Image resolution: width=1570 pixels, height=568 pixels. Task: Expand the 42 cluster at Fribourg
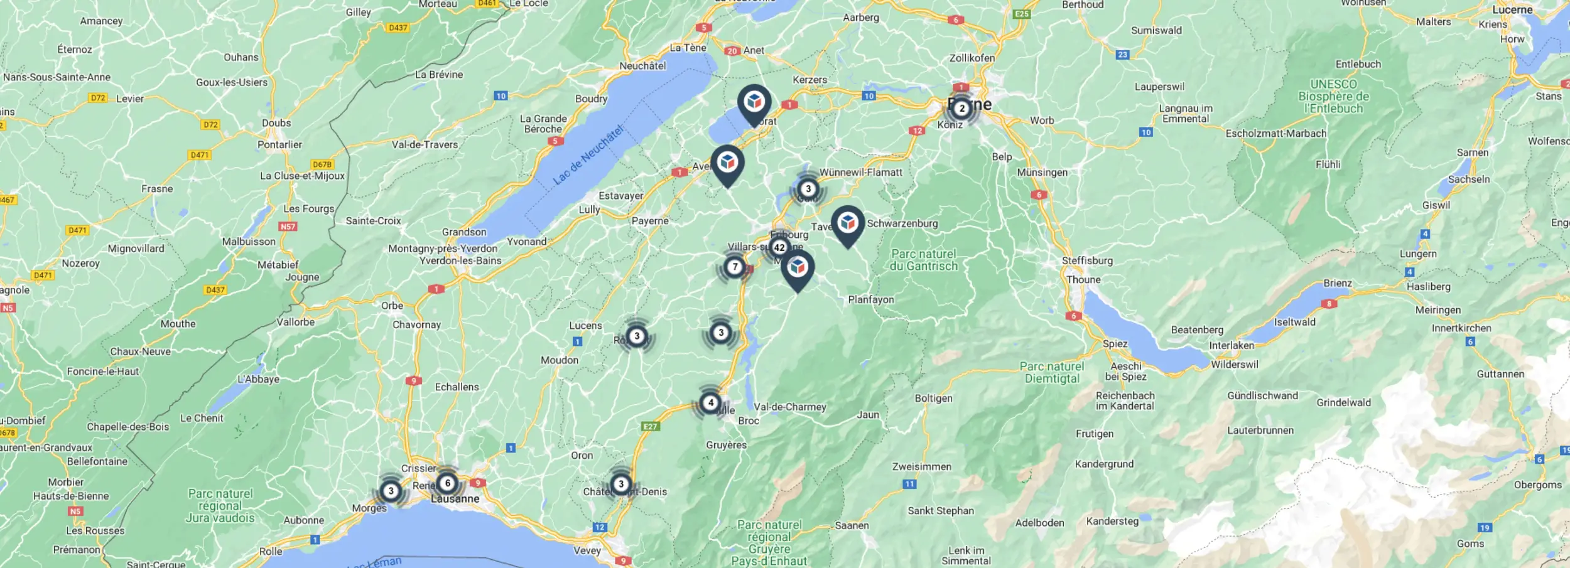779,247
